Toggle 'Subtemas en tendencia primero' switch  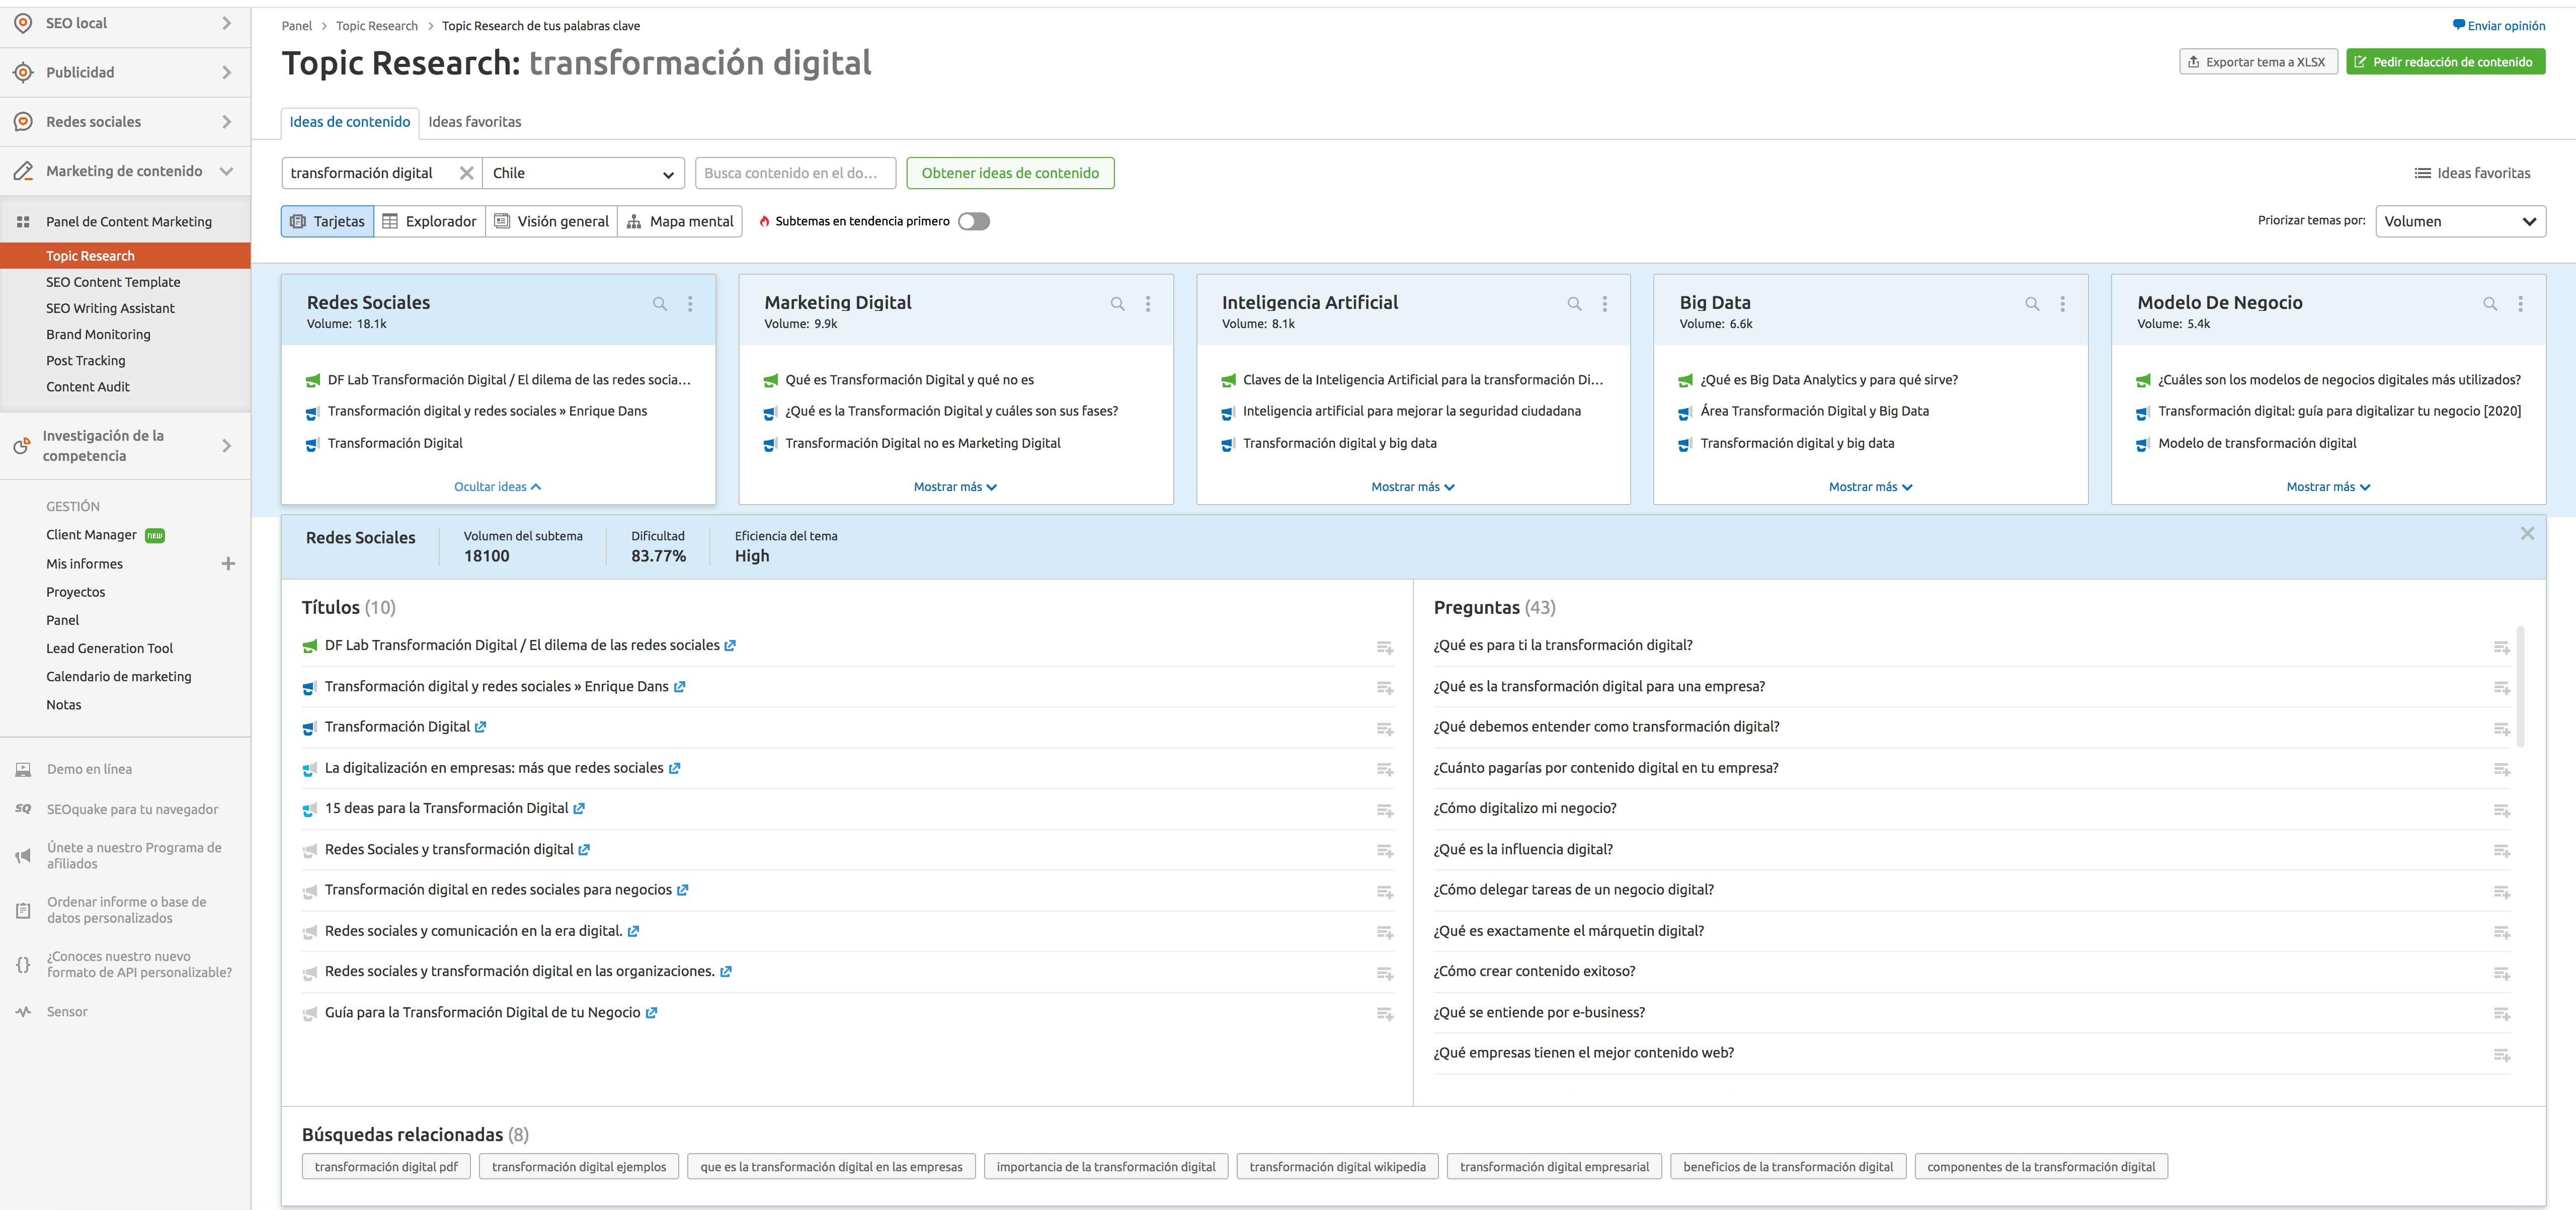[973, 221]
